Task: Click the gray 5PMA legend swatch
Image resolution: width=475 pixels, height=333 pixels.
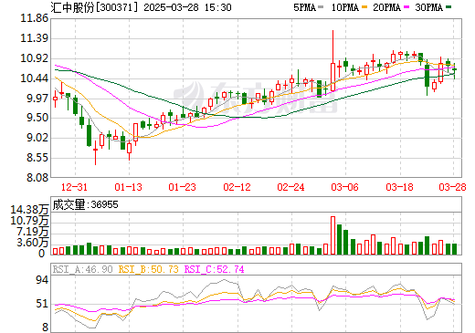Action: coord(321,7)
